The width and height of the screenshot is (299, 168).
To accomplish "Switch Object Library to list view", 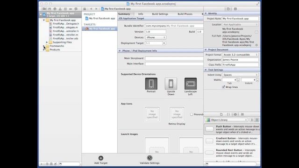I will pos(257,120).
